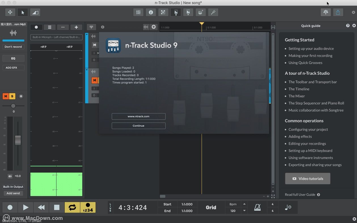Click Add send button
357x223 pixels.
click(x=13, y=193)
